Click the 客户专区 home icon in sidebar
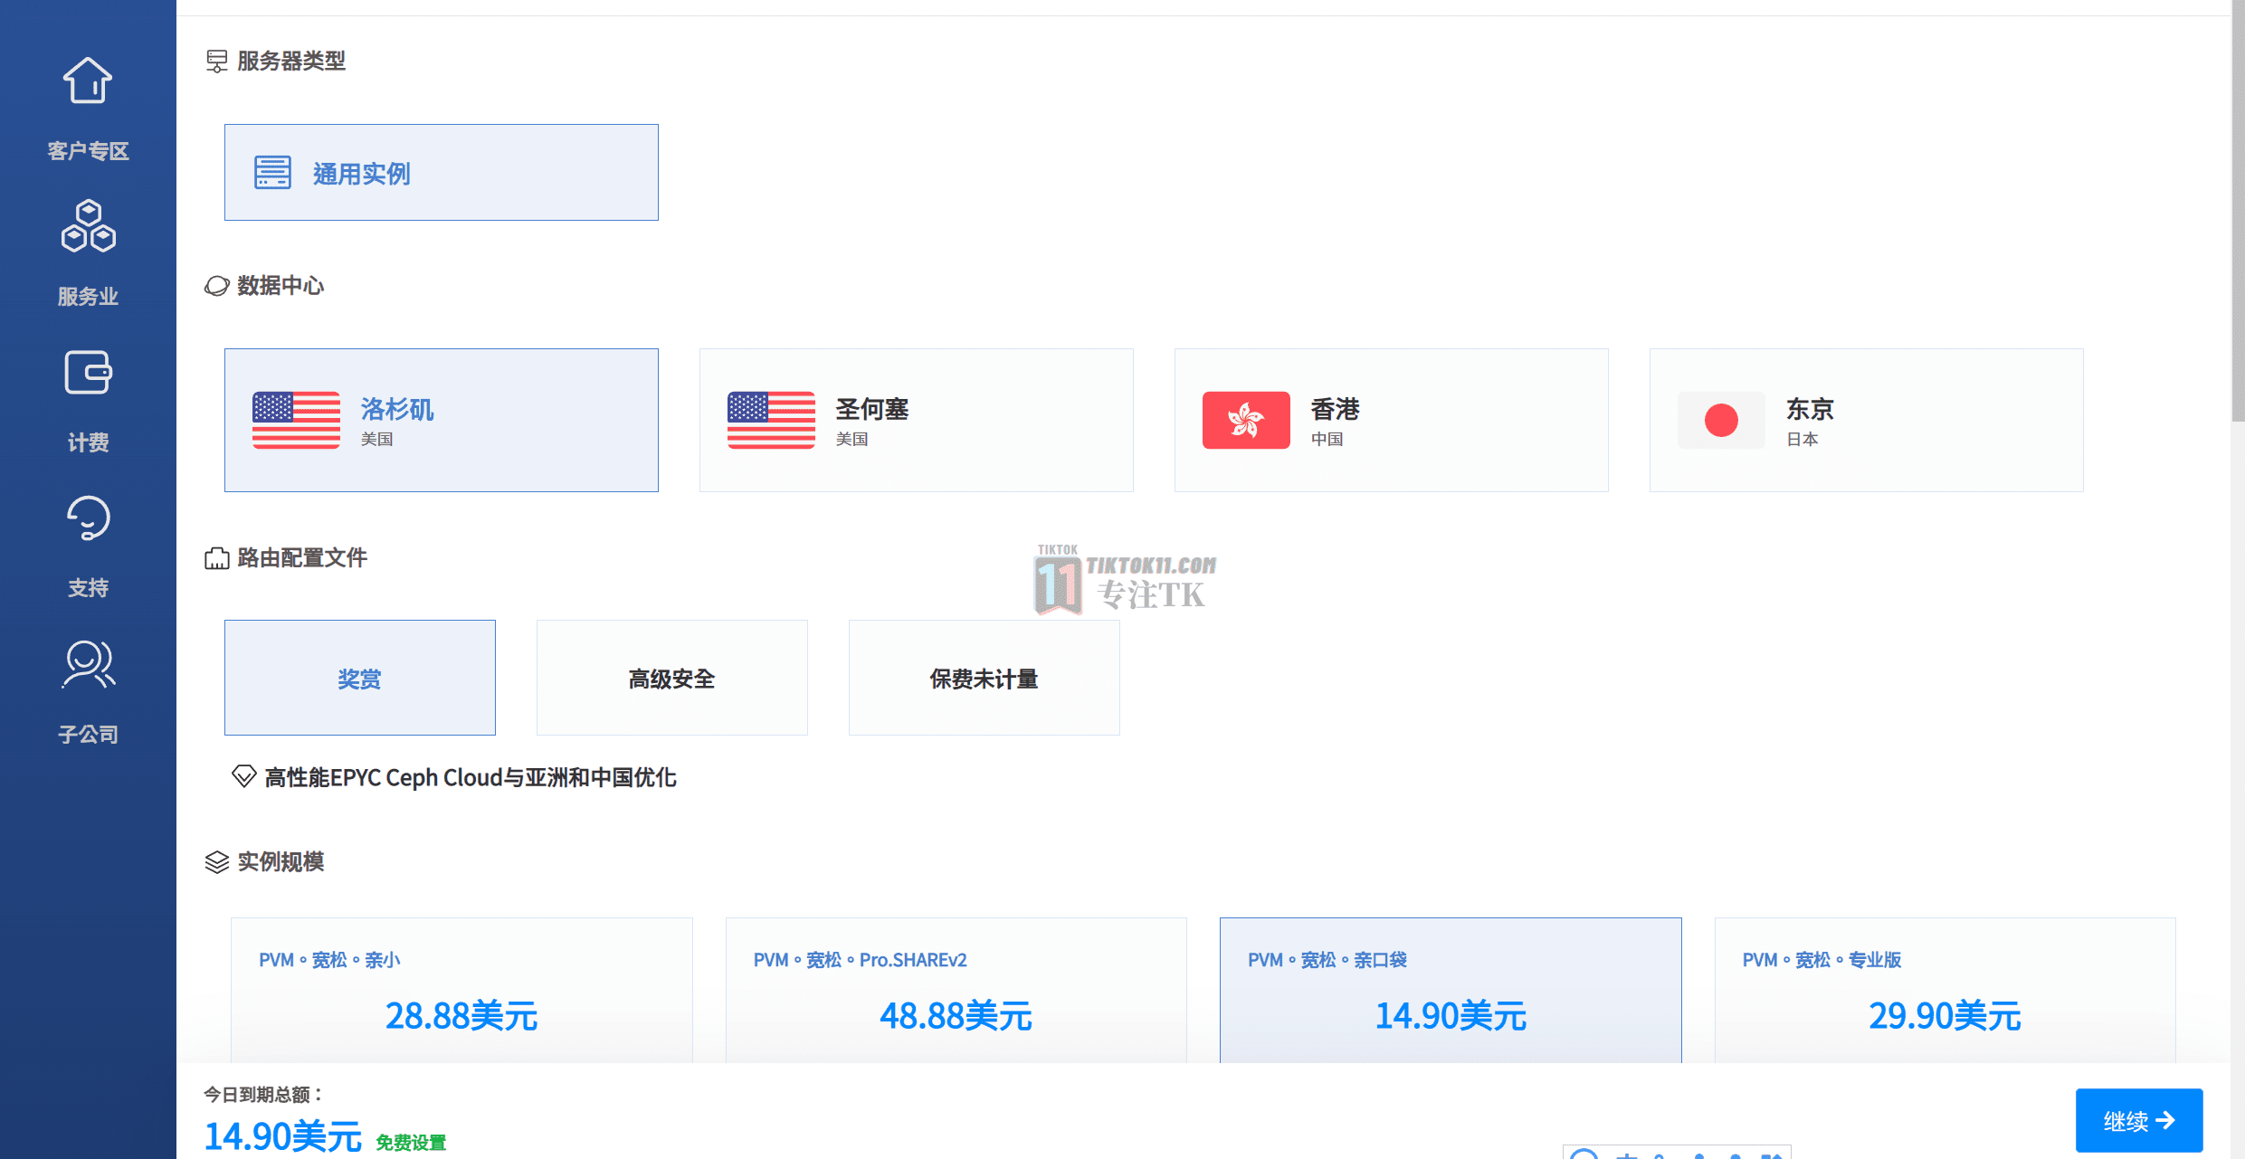 coord(87,81)
